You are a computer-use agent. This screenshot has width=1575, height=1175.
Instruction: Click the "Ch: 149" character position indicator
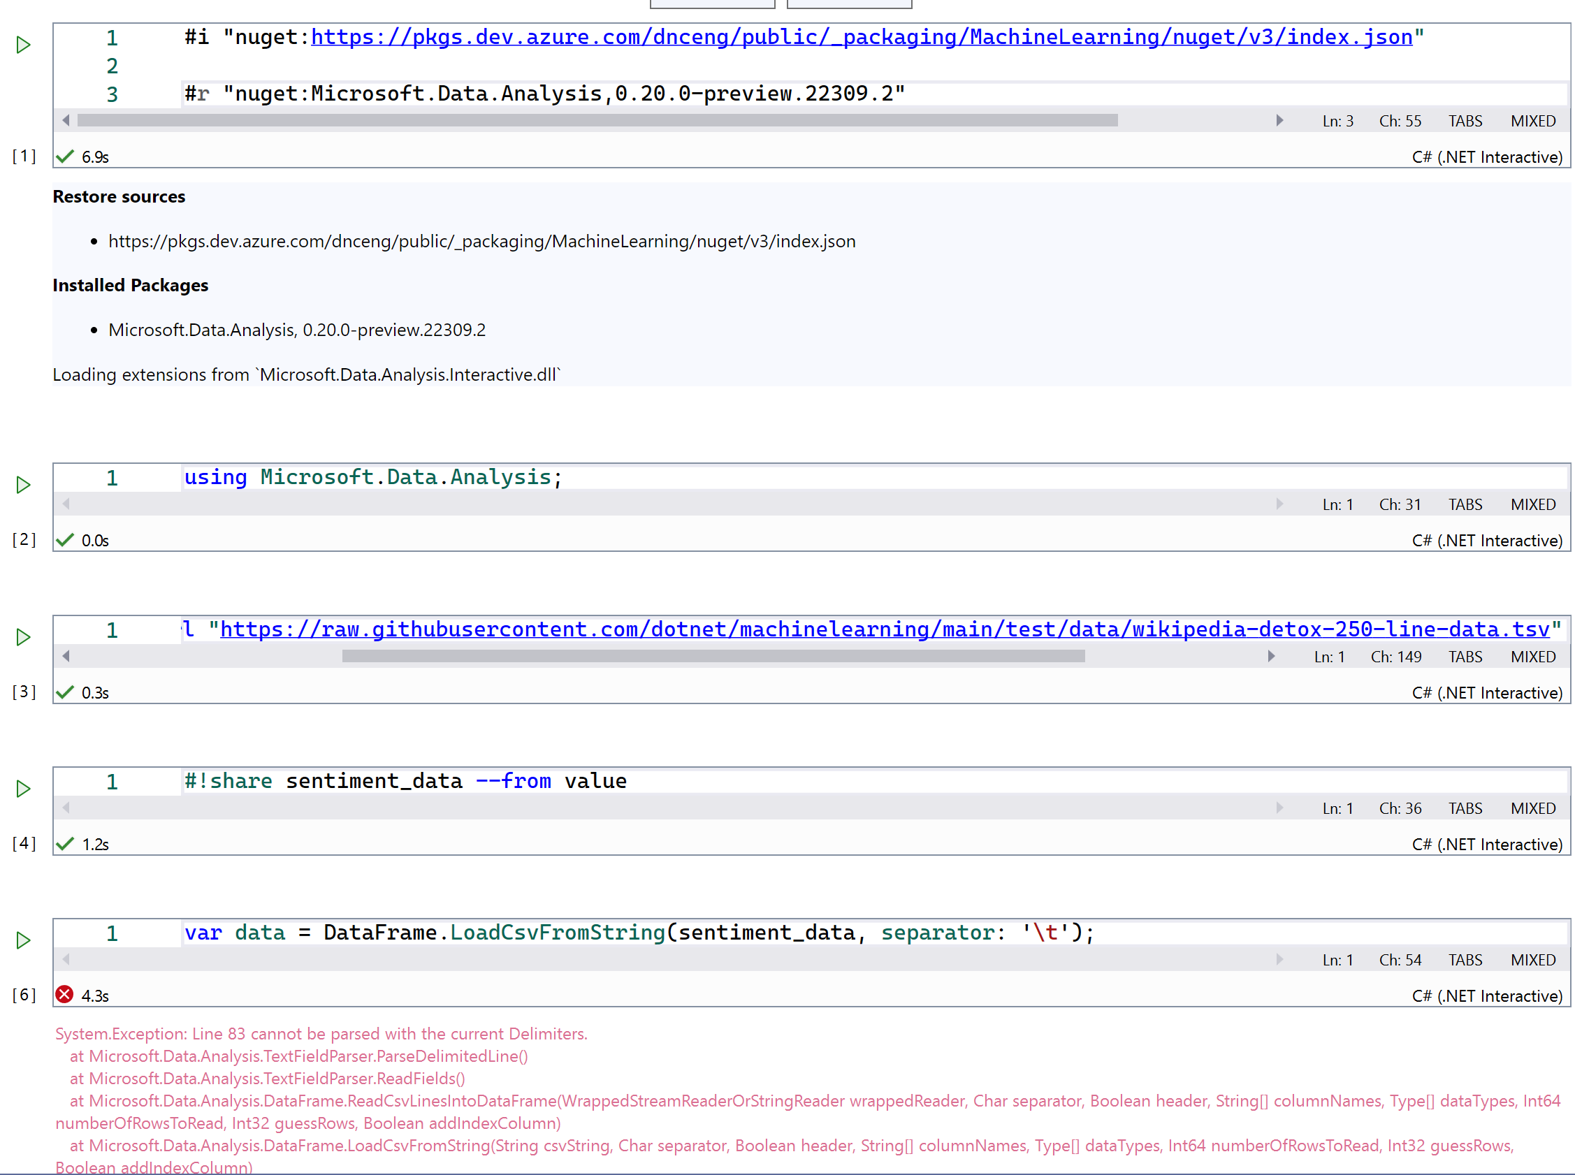click(1395, 657)
